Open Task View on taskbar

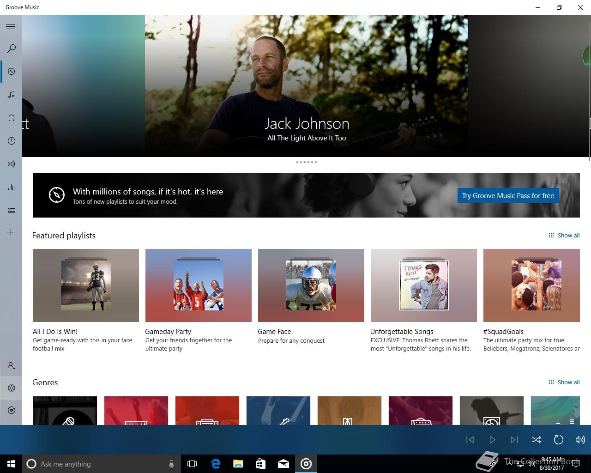(192, 464)
